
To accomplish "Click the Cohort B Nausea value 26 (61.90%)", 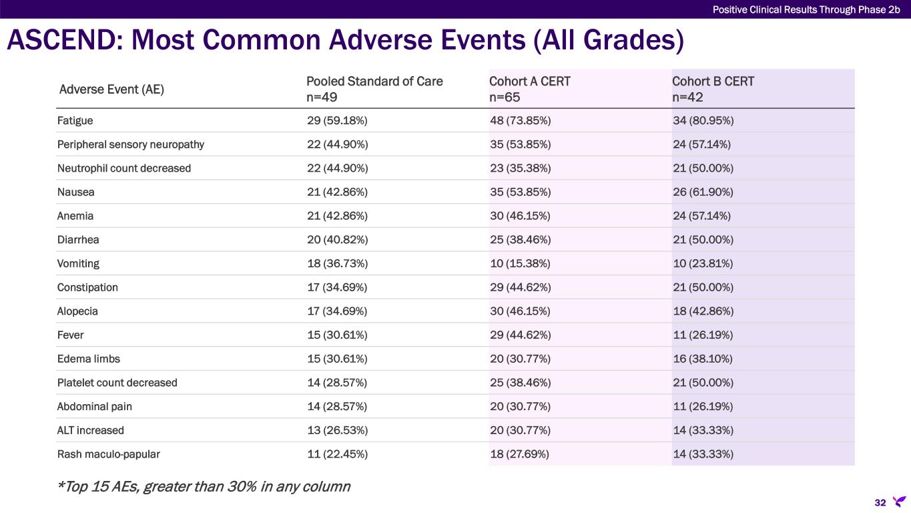I will click(703, 192).
